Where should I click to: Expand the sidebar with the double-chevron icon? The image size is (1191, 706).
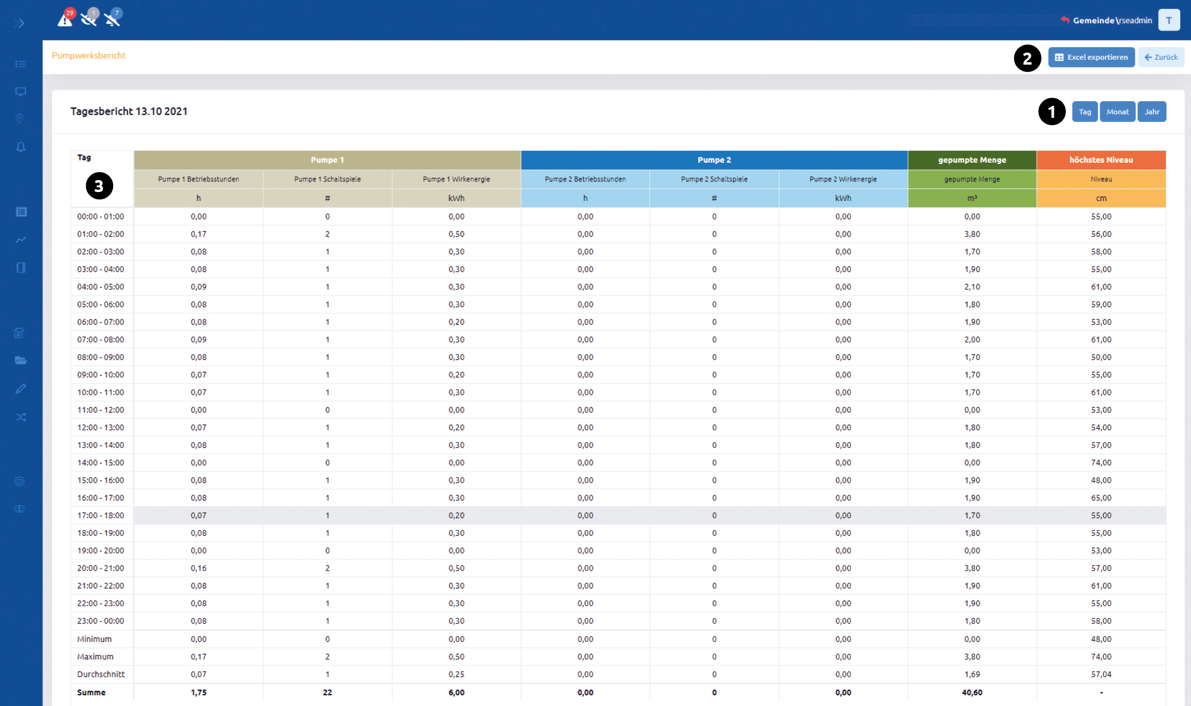[20, 23]
